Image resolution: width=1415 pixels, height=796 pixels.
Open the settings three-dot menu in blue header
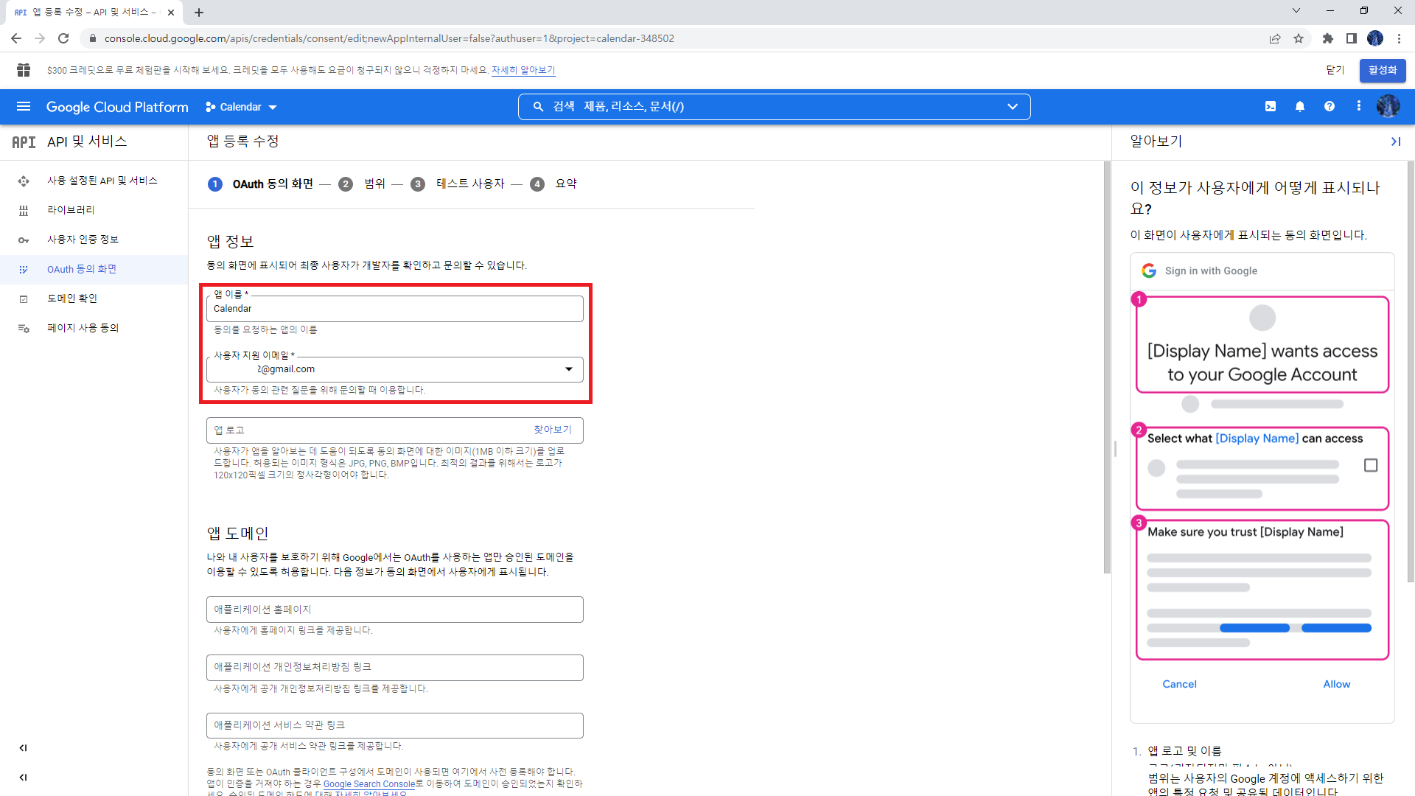1359,106
